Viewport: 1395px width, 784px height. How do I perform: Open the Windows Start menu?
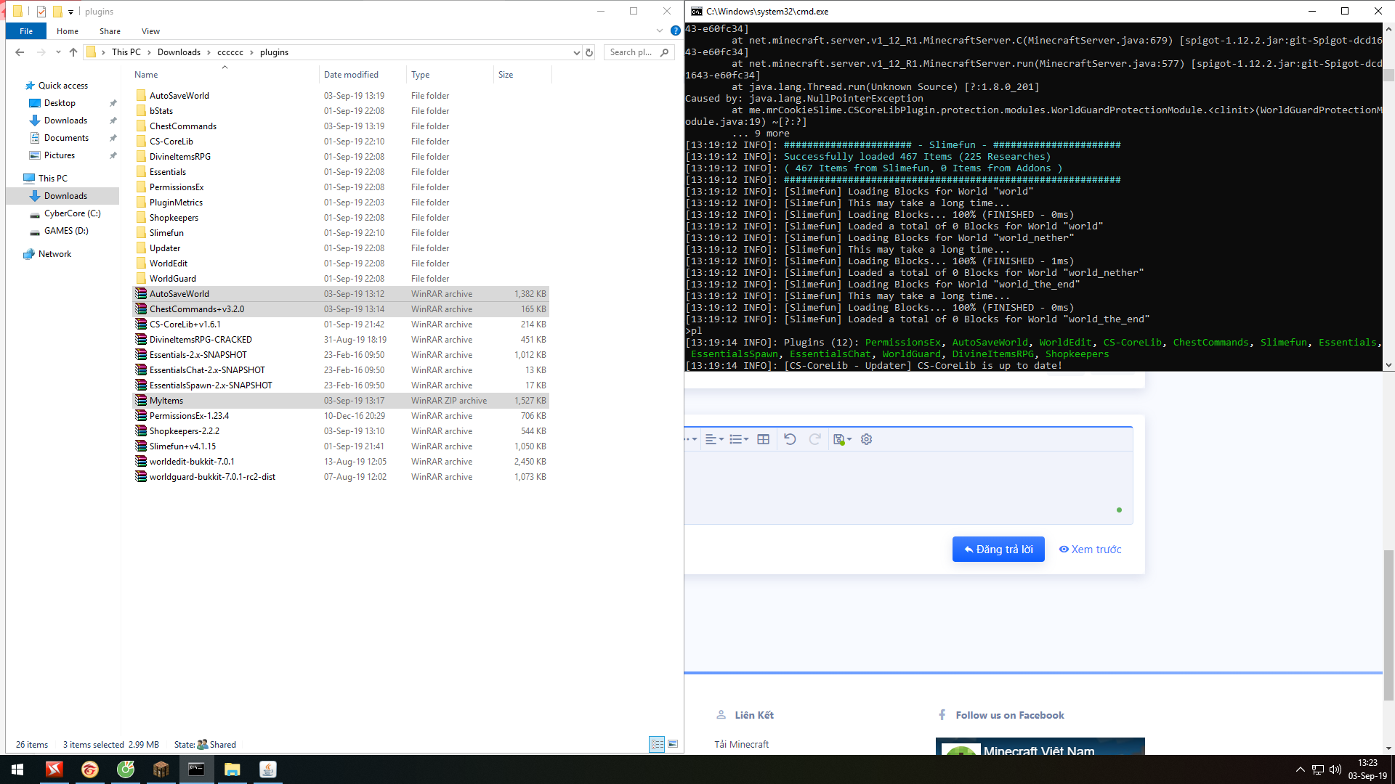[x=17, y=769]
